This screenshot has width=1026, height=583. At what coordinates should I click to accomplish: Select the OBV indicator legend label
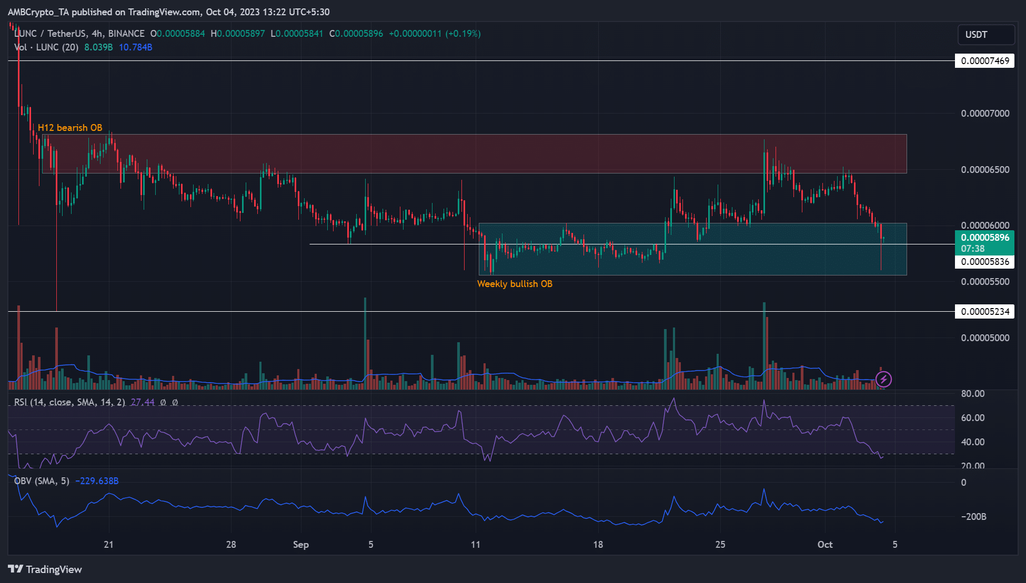click(42, 481)
